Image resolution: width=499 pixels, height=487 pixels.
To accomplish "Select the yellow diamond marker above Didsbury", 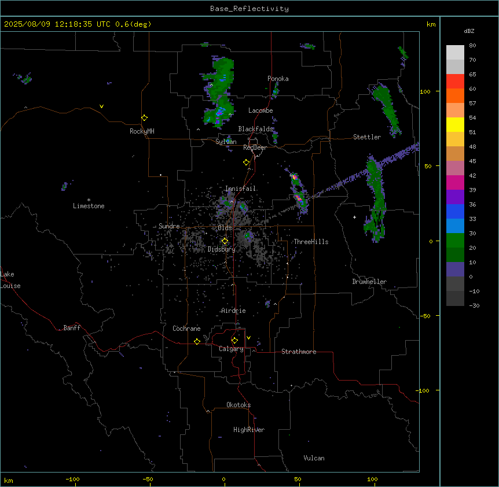I will pyautogui.click(x=225, y=241).
